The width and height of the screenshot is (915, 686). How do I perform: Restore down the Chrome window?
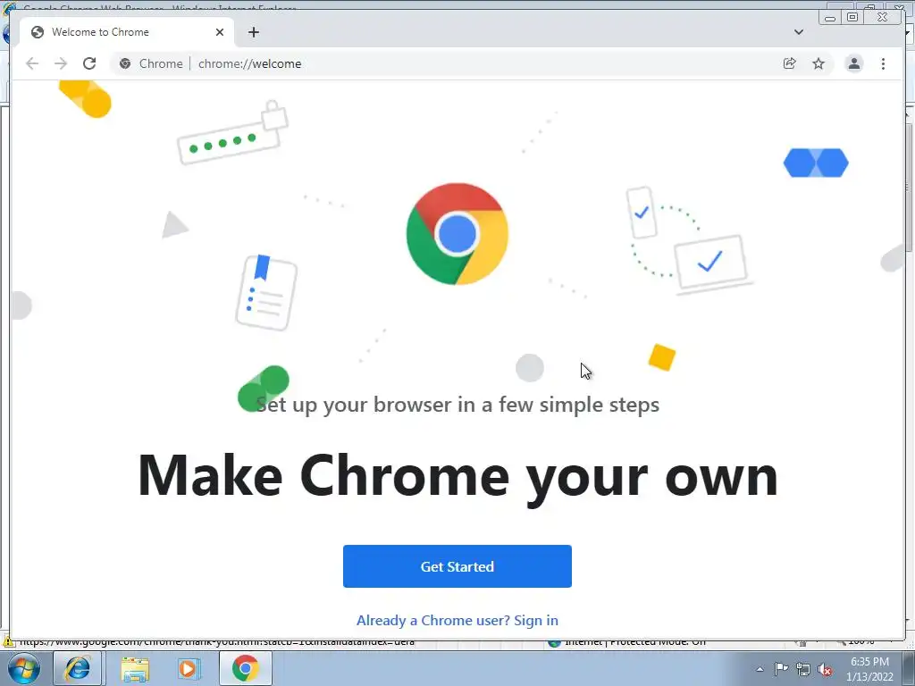coord(852,18)
